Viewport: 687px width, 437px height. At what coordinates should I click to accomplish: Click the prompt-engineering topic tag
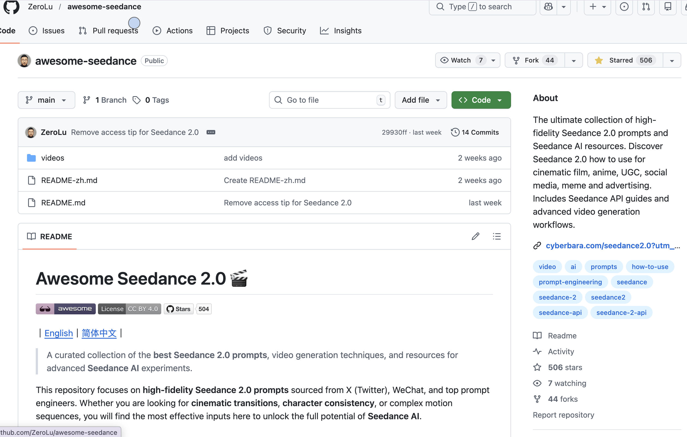570,282
